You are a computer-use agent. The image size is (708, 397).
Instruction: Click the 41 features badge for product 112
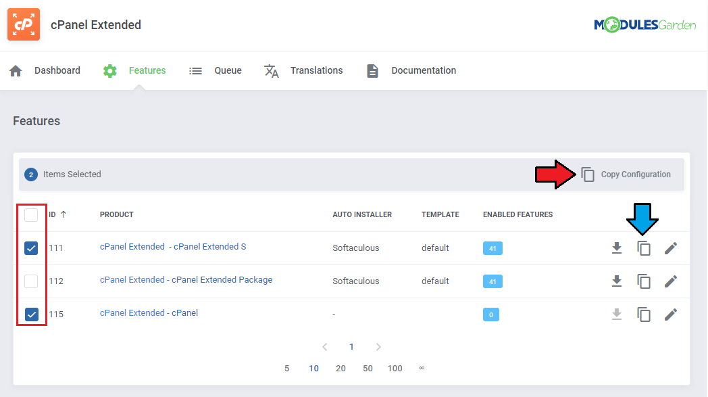[x=492, y=281]
